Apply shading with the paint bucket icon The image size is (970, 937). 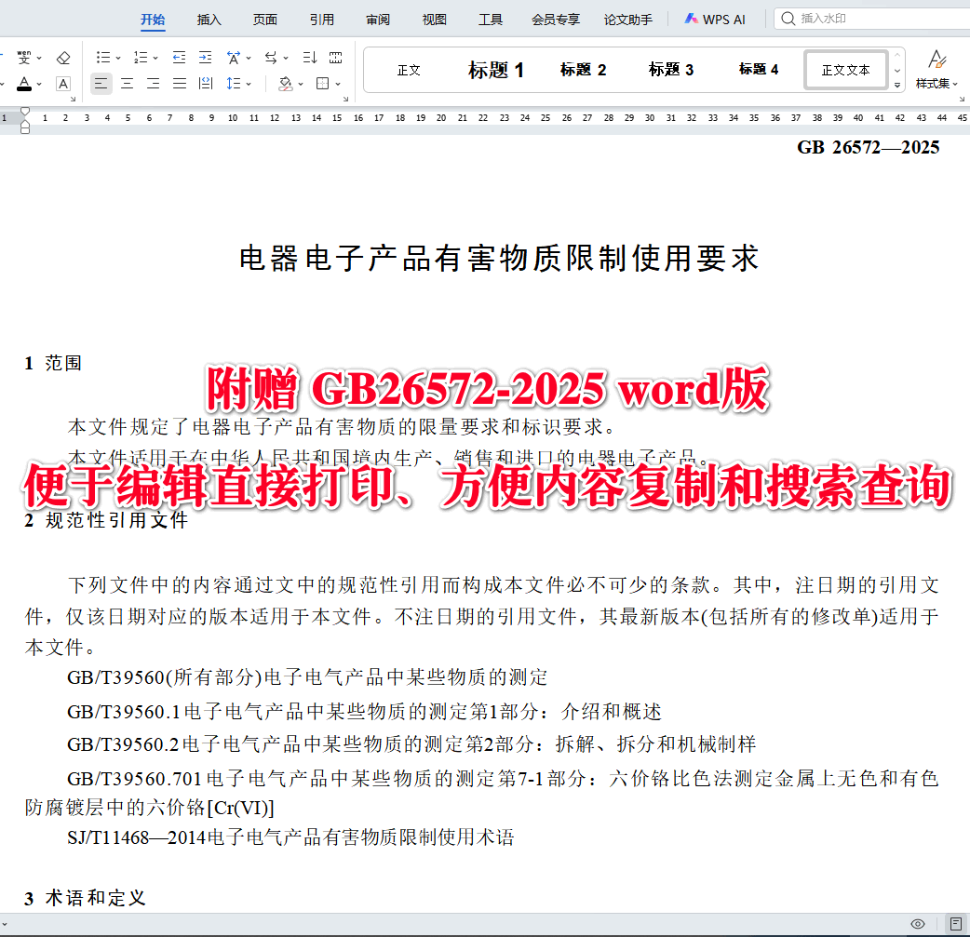pos(285,84)
